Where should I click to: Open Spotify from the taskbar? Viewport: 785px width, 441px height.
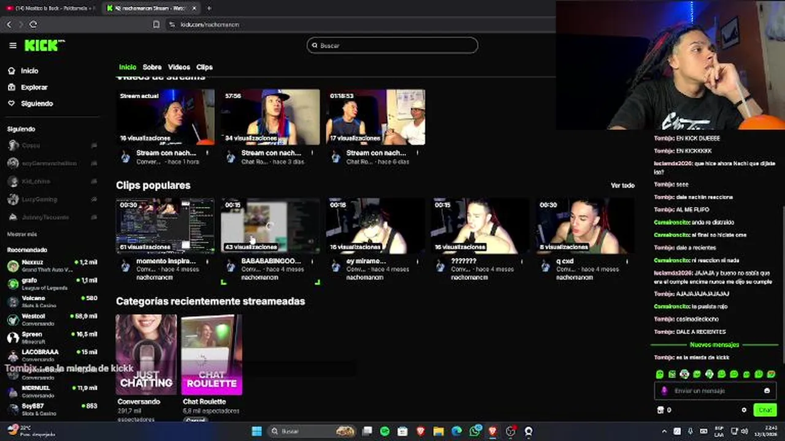385,431
